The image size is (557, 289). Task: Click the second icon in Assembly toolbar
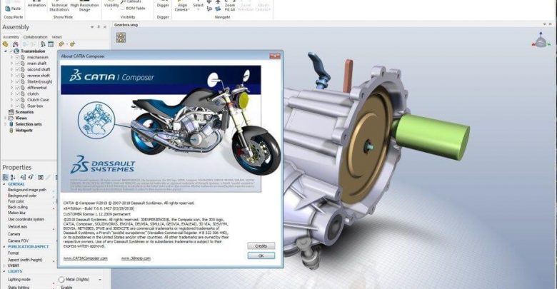[15, 44]
